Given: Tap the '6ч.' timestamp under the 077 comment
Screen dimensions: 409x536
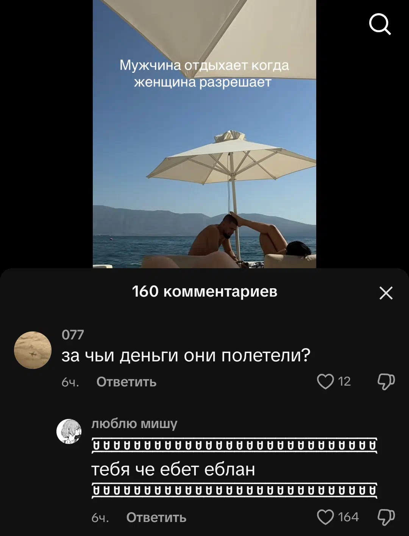Looking at the screenshot, I should 70,382.
